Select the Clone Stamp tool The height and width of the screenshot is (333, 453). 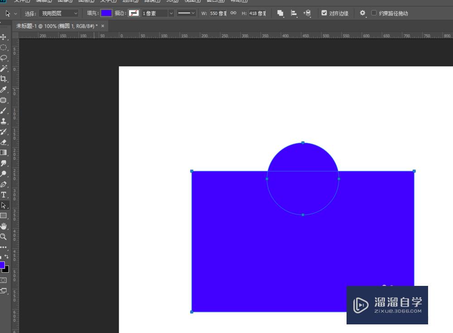pyautogui.click(x=4, y=121)
